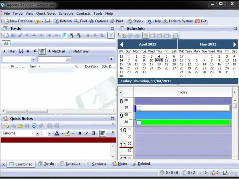Go to previous month arrow in calendar
The height and width of the screenshot is (179, 239).
pos(122,44)
